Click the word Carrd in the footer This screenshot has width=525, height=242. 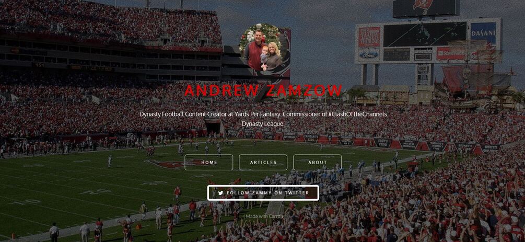click(x=274, y=216)
